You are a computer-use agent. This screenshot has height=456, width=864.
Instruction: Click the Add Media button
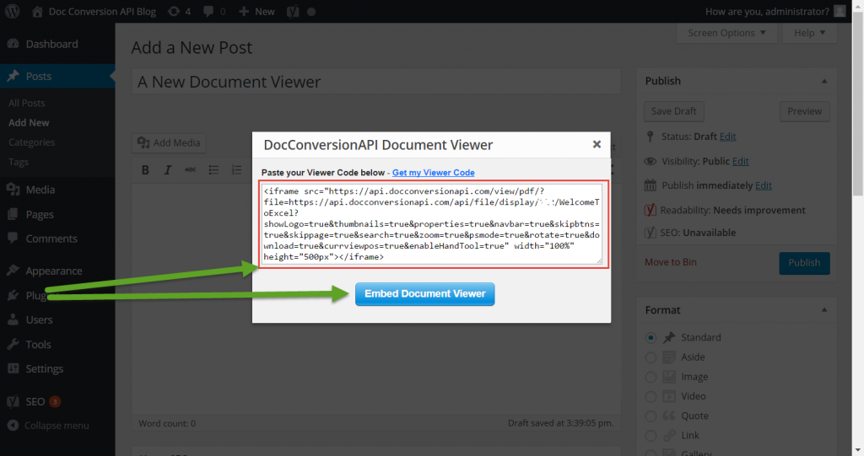[x=169, y=142]
